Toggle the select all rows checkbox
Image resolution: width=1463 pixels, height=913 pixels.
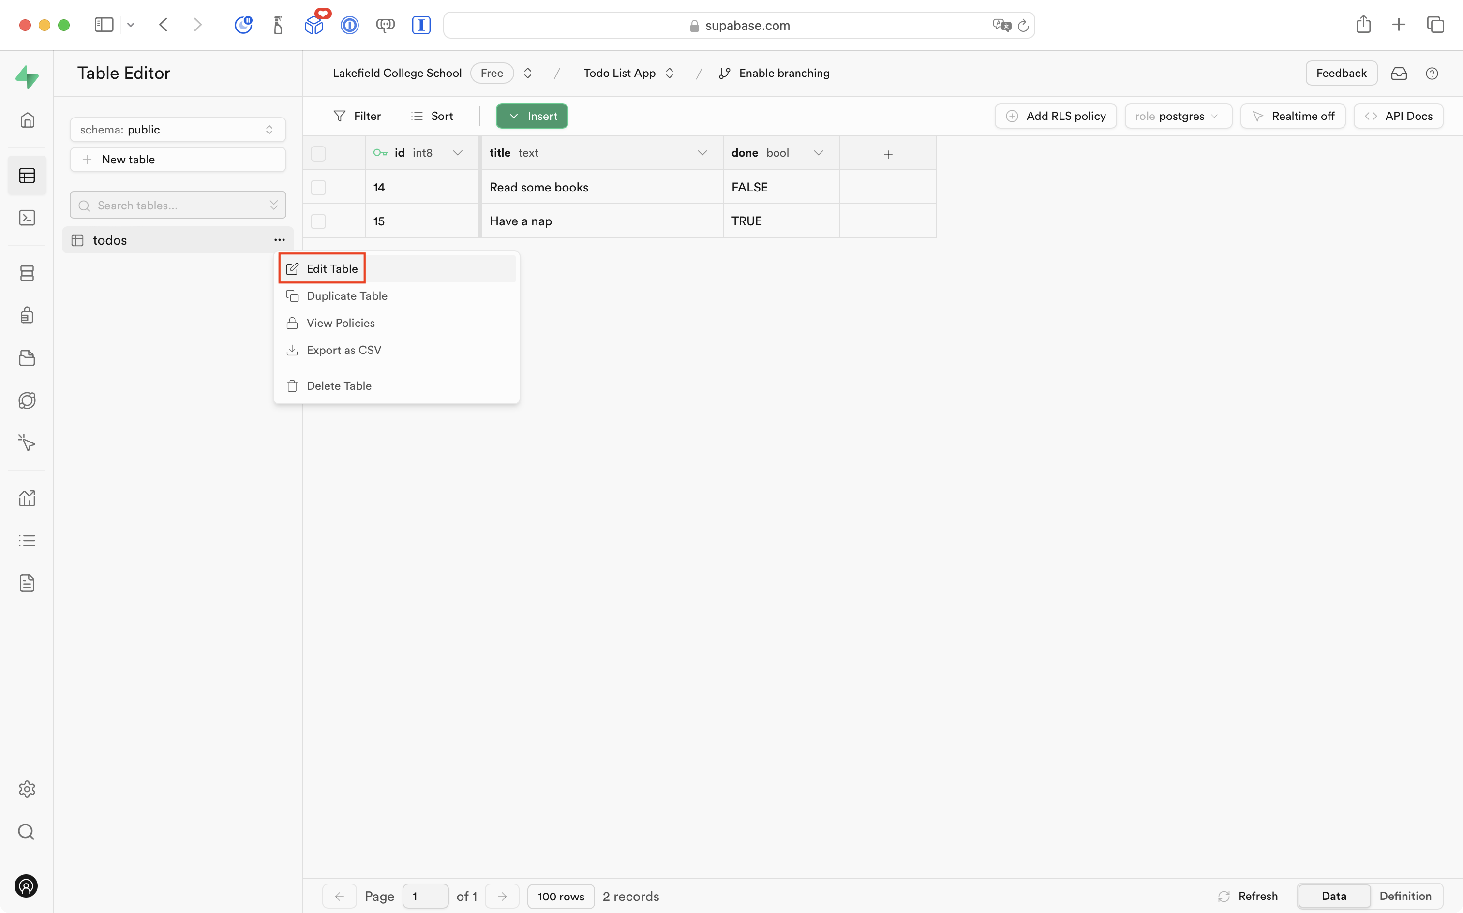pos(318,154)
